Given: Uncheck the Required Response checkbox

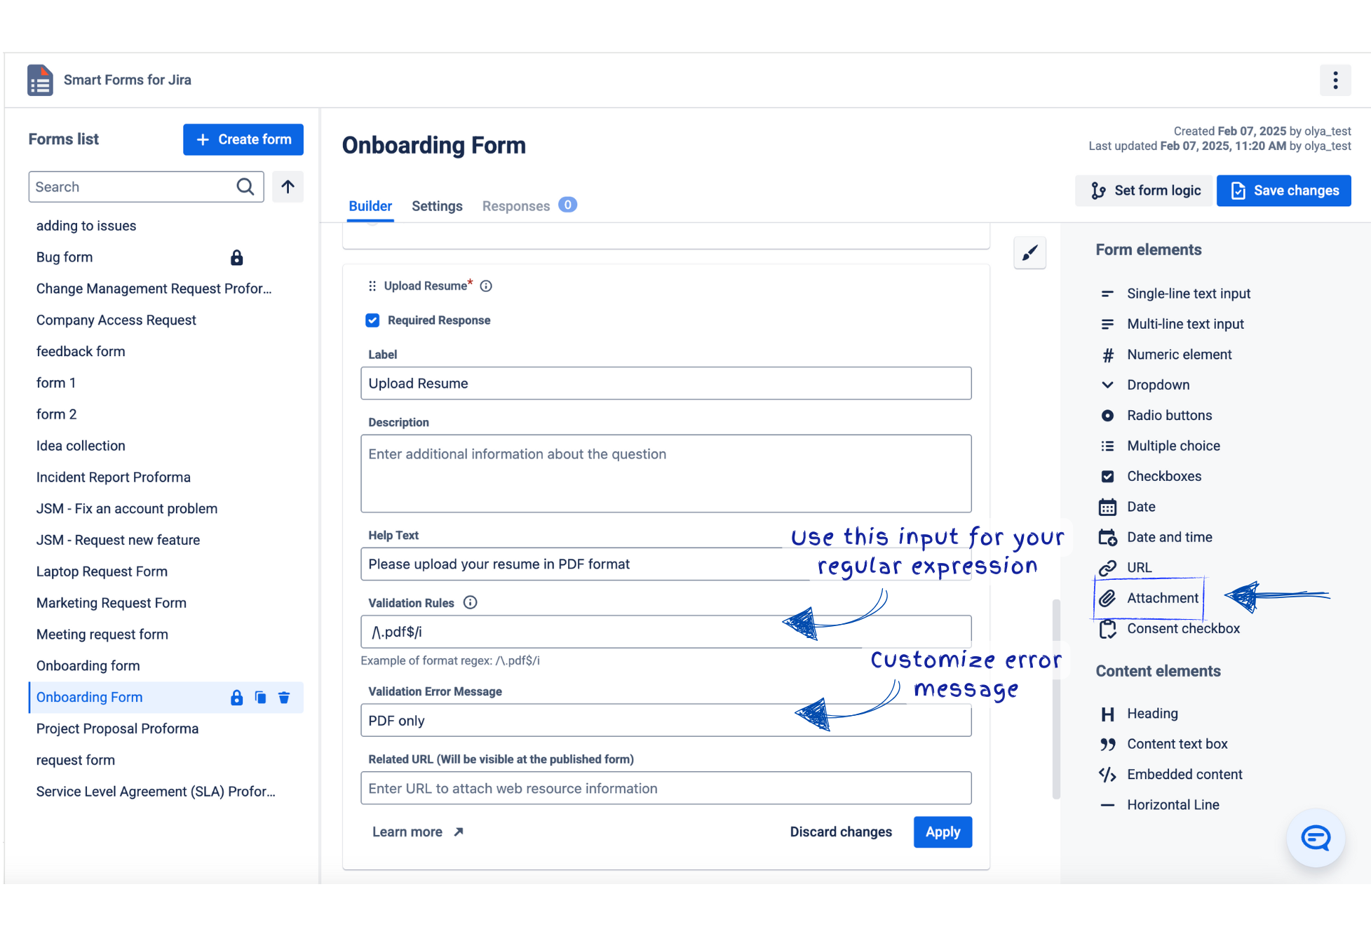Looking at the screenshot, I should point(372,320).
